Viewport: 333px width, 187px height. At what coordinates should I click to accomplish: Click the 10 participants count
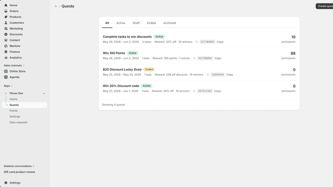tap(293, 37)
